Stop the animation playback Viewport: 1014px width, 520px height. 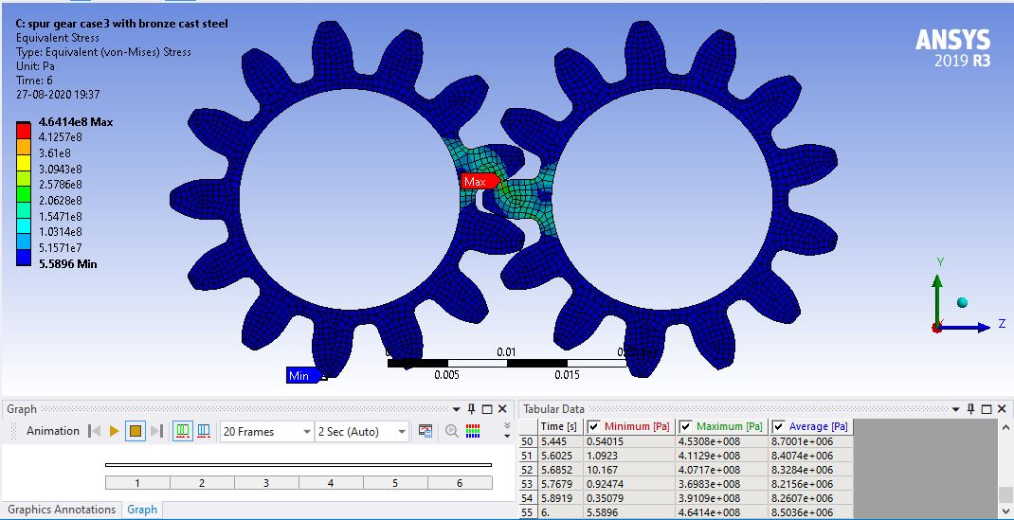(136, 432)
